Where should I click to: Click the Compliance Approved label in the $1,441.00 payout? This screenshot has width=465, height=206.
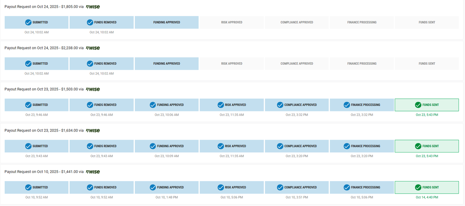tap(300, 187)
